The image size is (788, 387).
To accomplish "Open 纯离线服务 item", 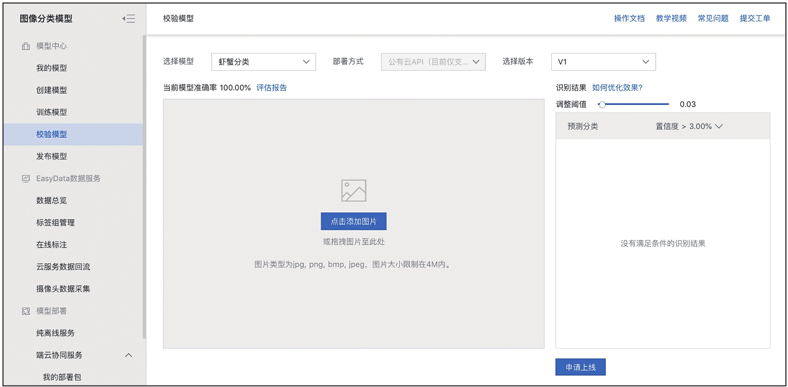I will [56, 333].
